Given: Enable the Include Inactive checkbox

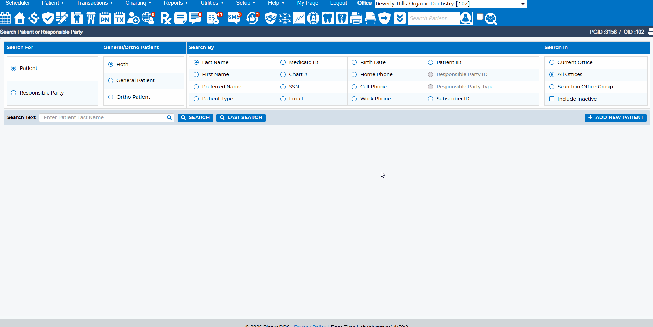Looking at the screenshot, I should (552, 99).
